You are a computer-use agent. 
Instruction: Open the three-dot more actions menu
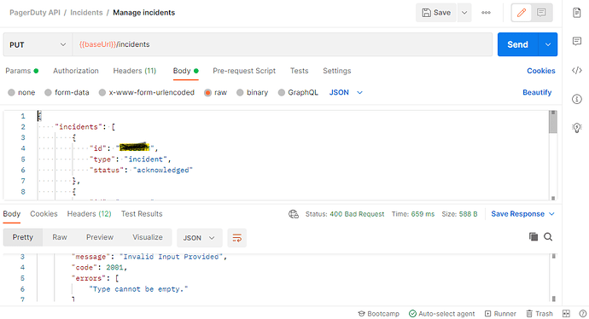point(486,13)
